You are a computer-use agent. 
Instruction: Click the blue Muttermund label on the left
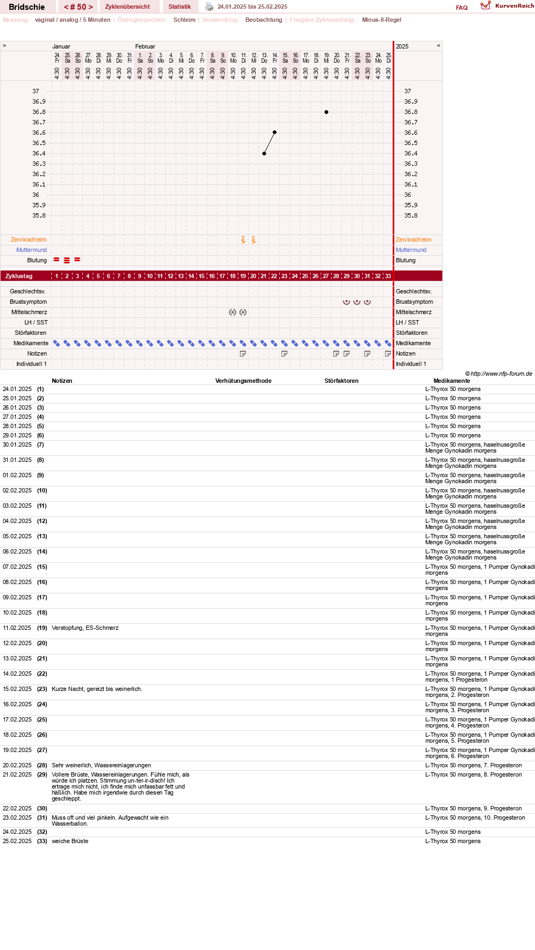tap(31, 250)
